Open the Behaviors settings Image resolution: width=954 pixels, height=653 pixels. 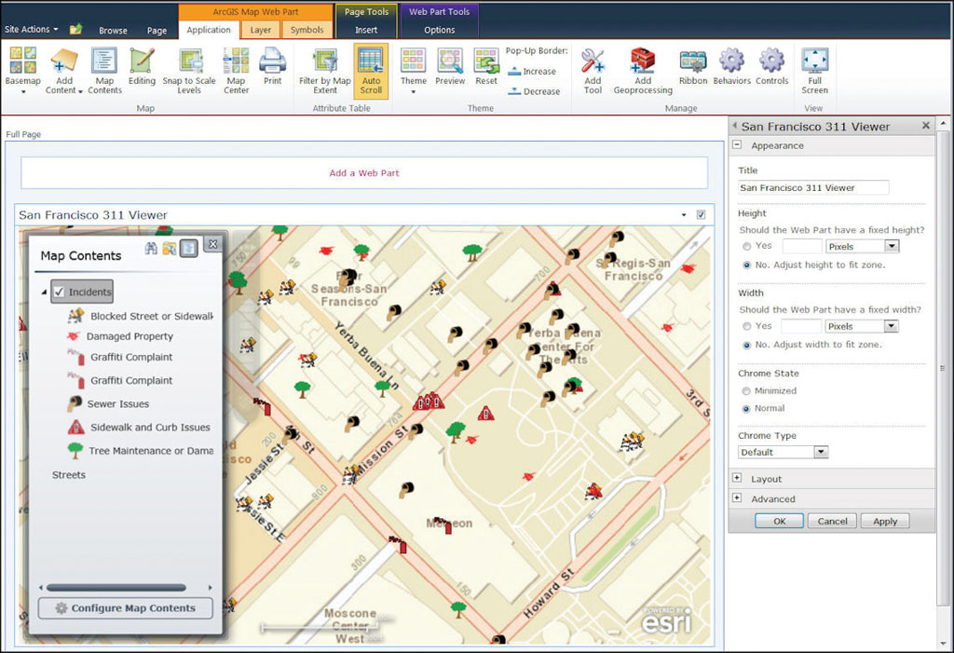(x=732, y=66)
